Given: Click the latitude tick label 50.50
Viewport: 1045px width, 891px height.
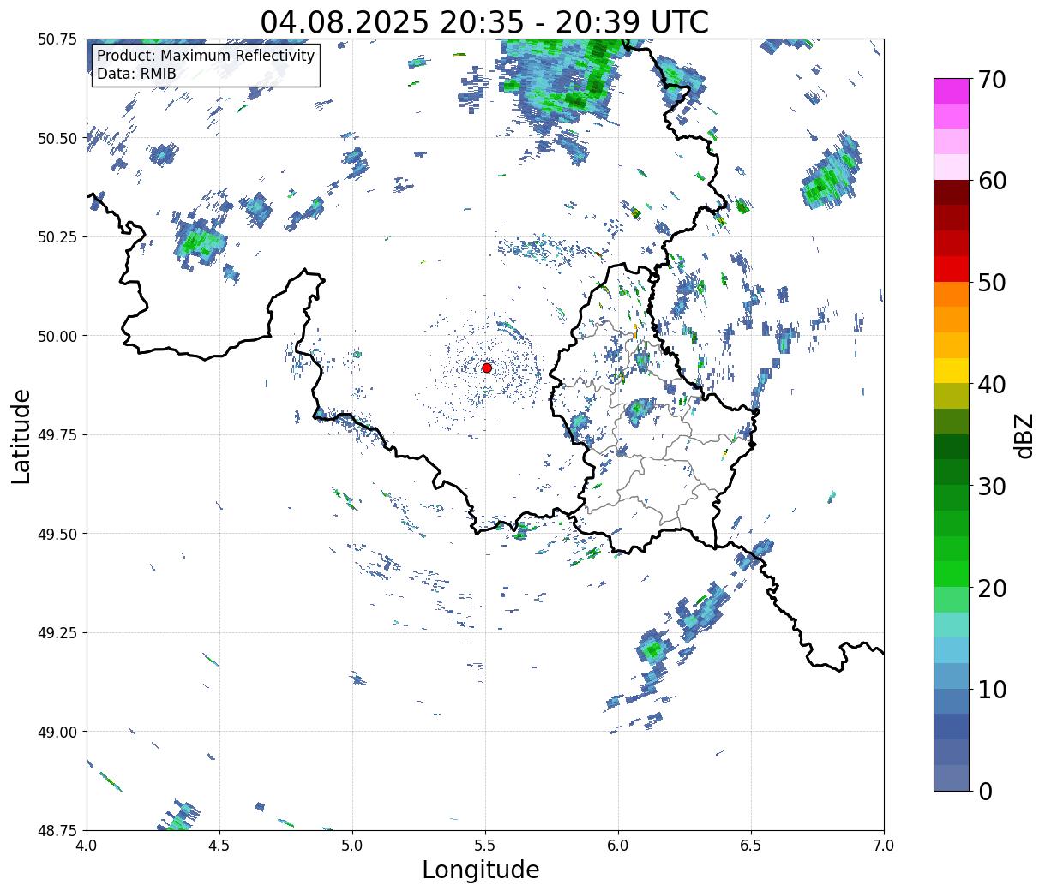Looking at the screenshot, I should (57, 138).
